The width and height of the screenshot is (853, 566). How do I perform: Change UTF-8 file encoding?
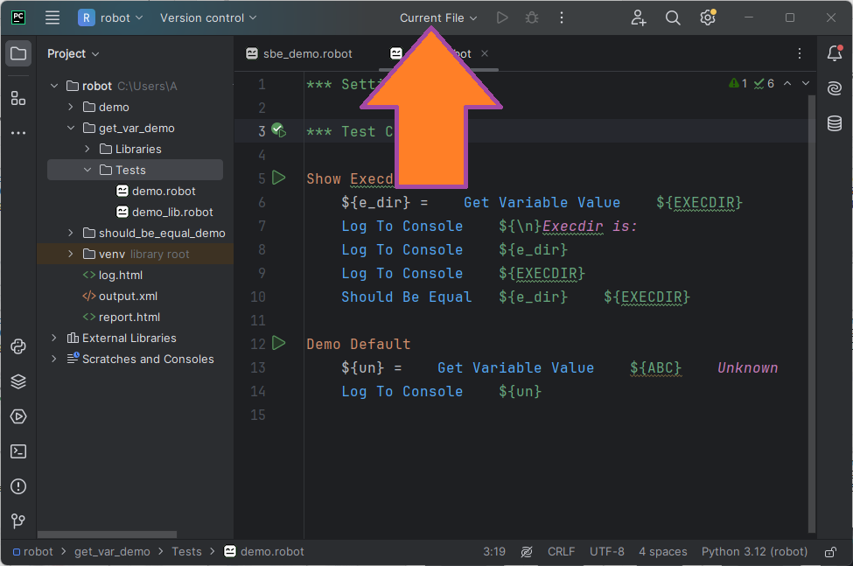click(x=606, y=552)
